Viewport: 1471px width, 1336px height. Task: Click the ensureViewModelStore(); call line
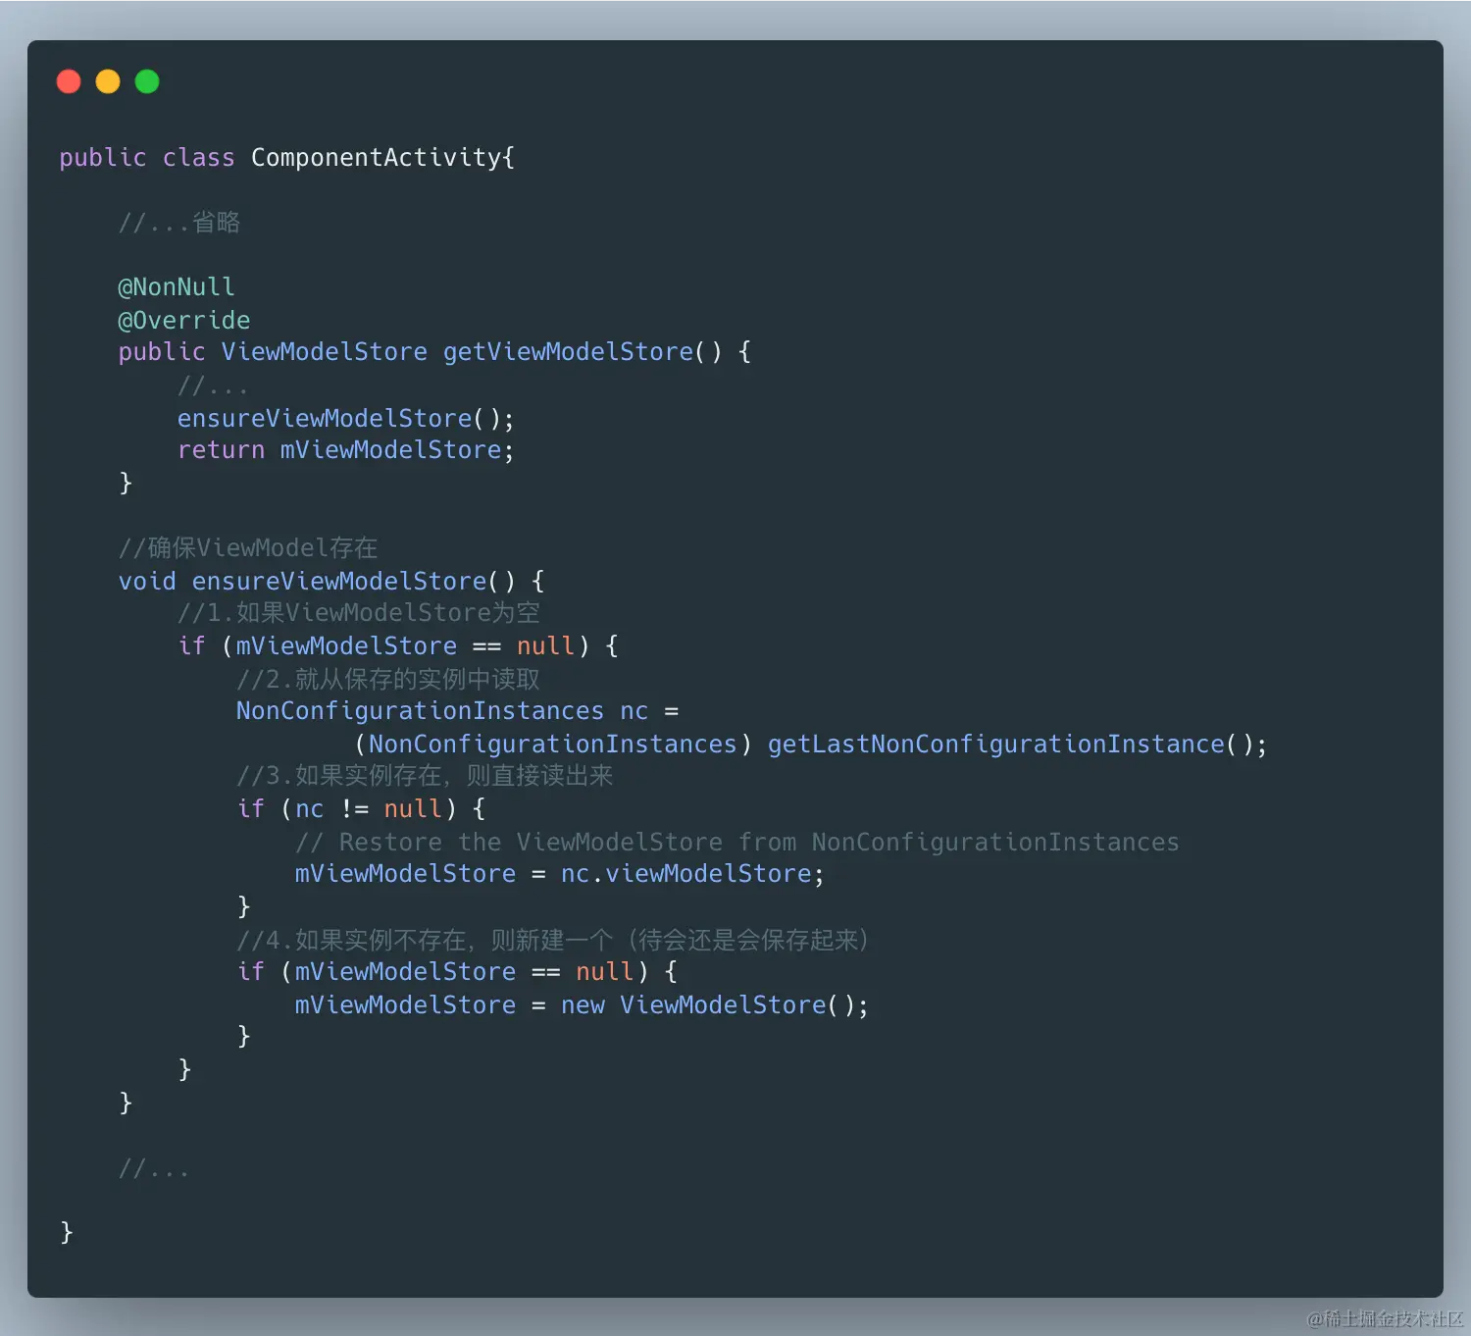click(345, 419)
